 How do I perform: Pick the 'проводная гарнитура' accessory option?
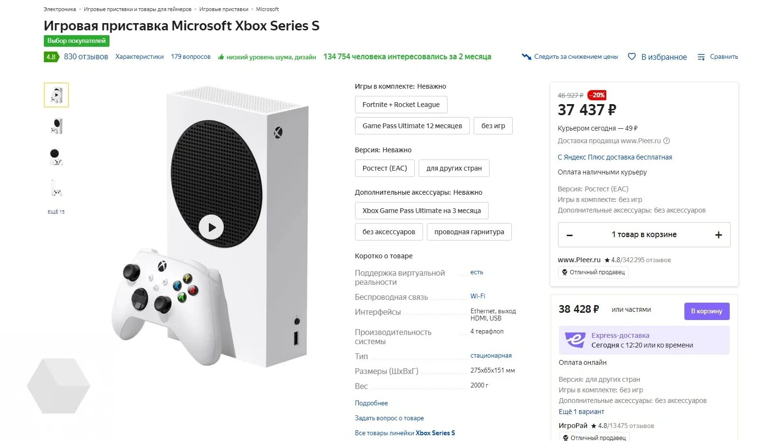tap(469, 232)
